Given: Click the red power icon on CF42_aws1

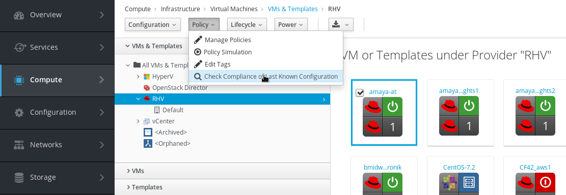Looking at the screenshot, I should pyautogui.click(x=545, y=183).
